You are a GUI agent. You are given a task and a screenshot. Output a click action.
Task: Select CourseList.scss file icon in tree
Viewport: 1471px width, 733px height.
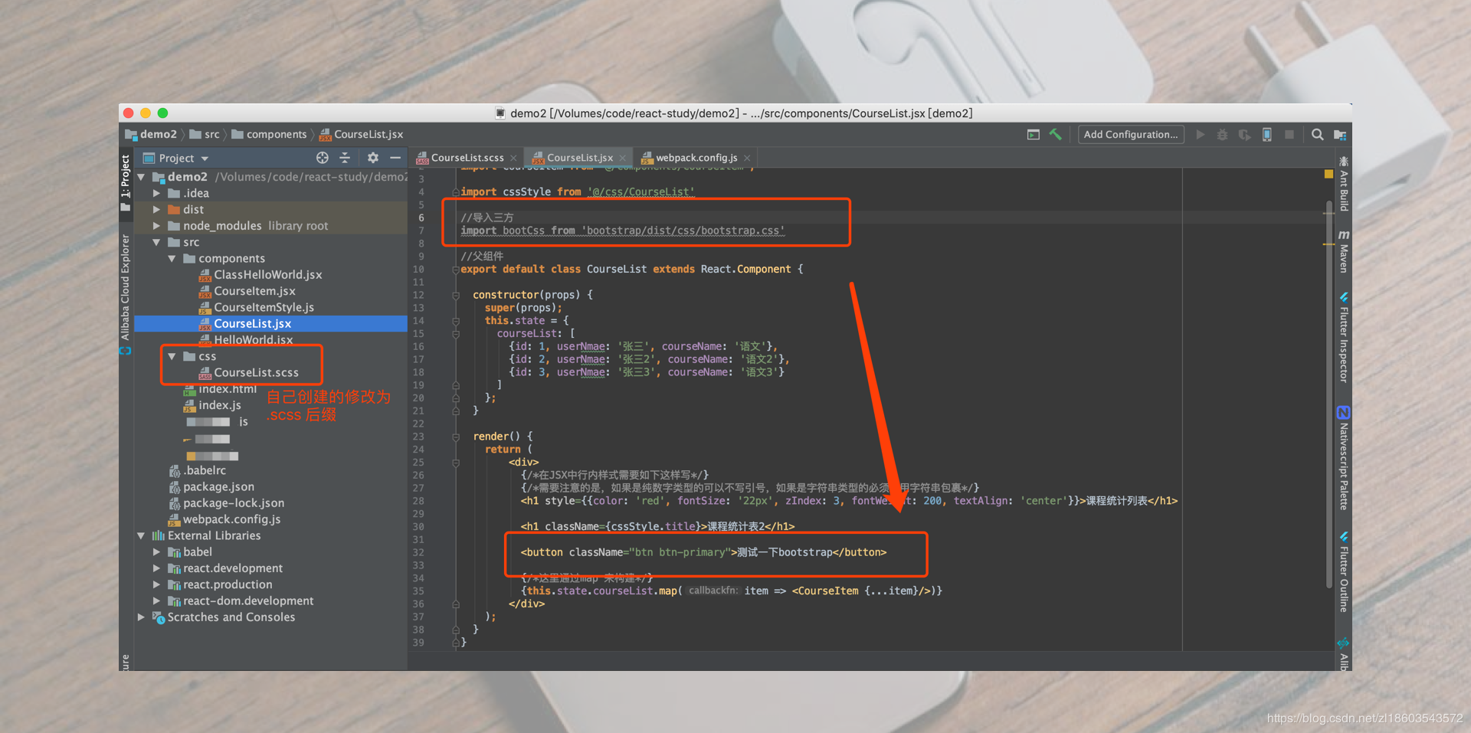[205, 373]
